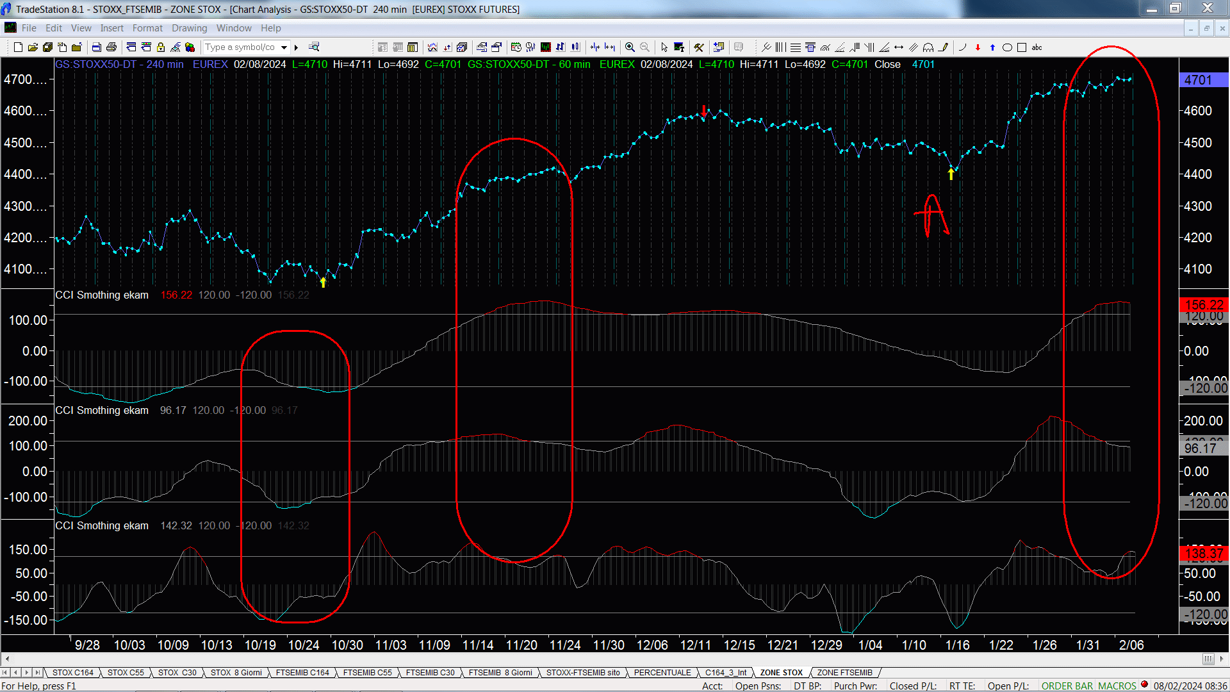Click the Insert Analysis Technique chart icon

pyautogui.click(x=432, y=47)
